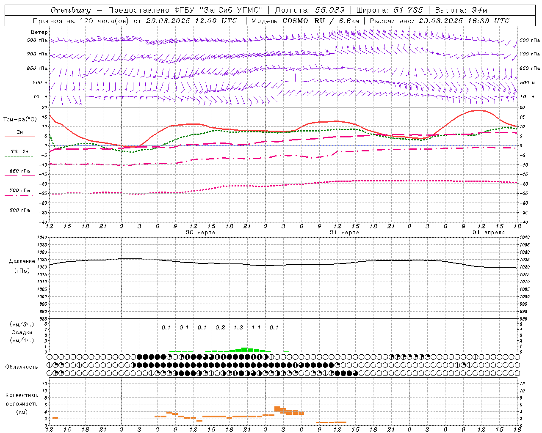The width and height of the screenshot is (542, 433).
Task: Click the Ветер panel label
Action: pos(39,32)
